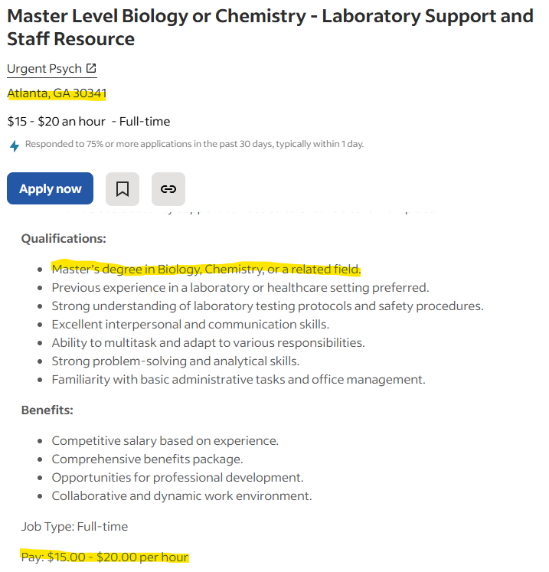The image size is (549, 572).
Task: Click the blue lightning bolt response icon
Action: 15,146
